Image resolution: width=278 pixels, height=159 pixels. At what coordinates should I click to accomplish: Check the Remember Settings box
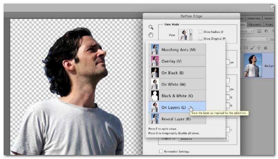pyautogui.click(x=161, y=151)
